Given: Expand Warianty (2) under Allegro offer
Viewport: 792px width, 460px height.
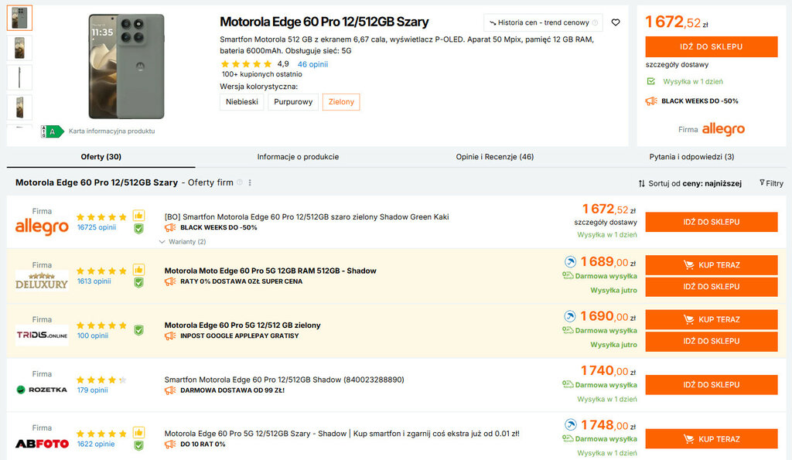Looking at the screenshot, I should 183,242.
